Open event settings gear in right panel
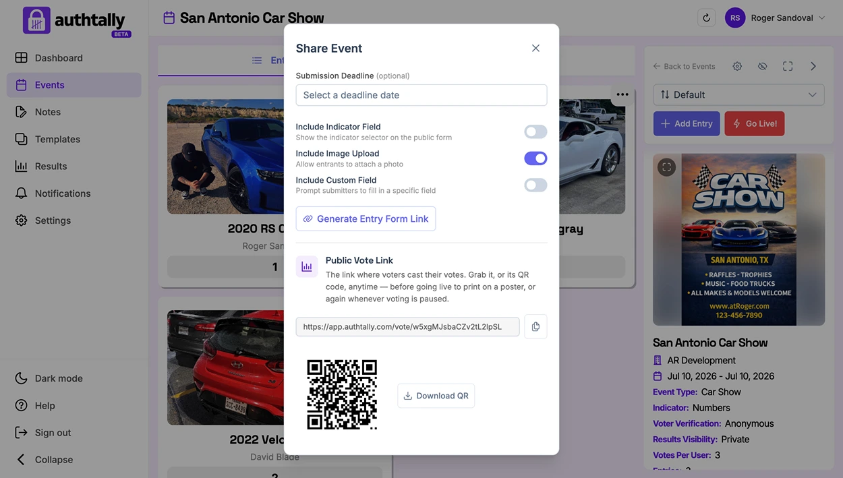 click(x=737, y=66)
